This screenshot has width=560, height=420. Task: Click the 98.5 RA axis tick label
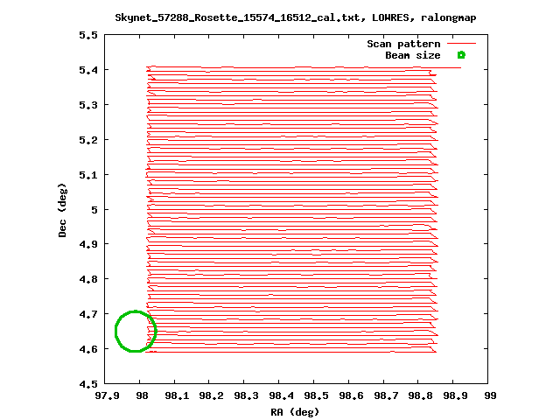pos(317,396)
